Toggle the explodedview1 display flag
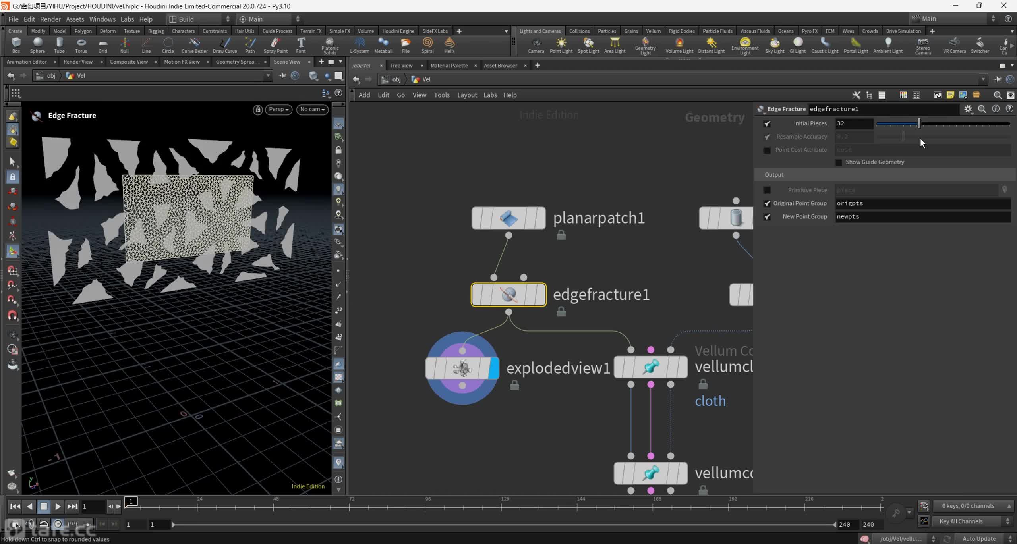Image resolution: width=1017 pixels, height=544 pixels. pyautogui.click(x=494, y=368)
